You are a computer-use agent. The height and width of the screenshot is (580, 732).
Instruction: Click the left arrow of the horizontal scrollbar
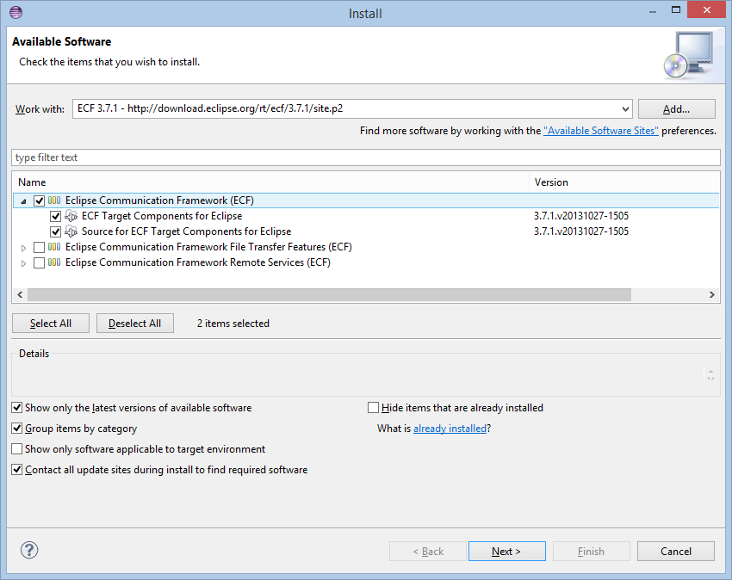[20, 294]
